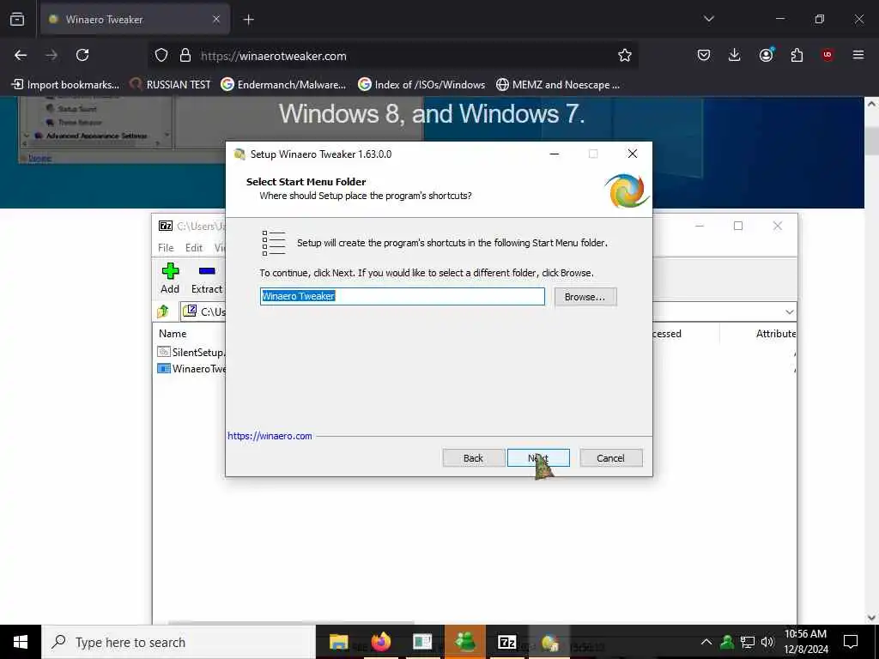Open Browse to pick a different folder
879x659 pixels.
(585, 296)
